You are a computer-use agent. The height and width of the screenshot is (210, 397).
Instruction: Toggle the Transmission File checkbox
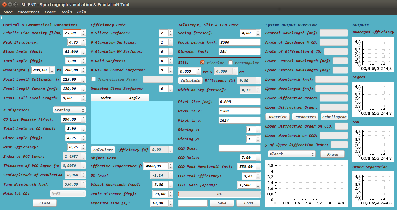[93, 79]
